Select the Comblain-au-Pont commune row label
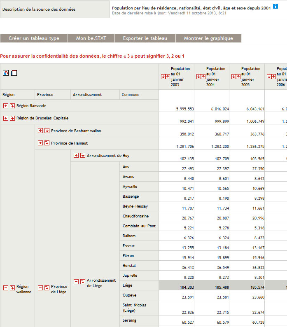Viewport: 287px width, 327px height. coord(139,226)
